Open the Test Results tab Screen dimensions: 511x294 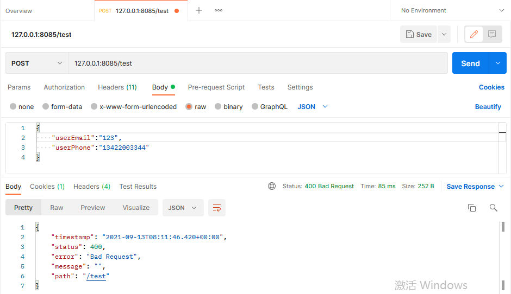(138, 187)
